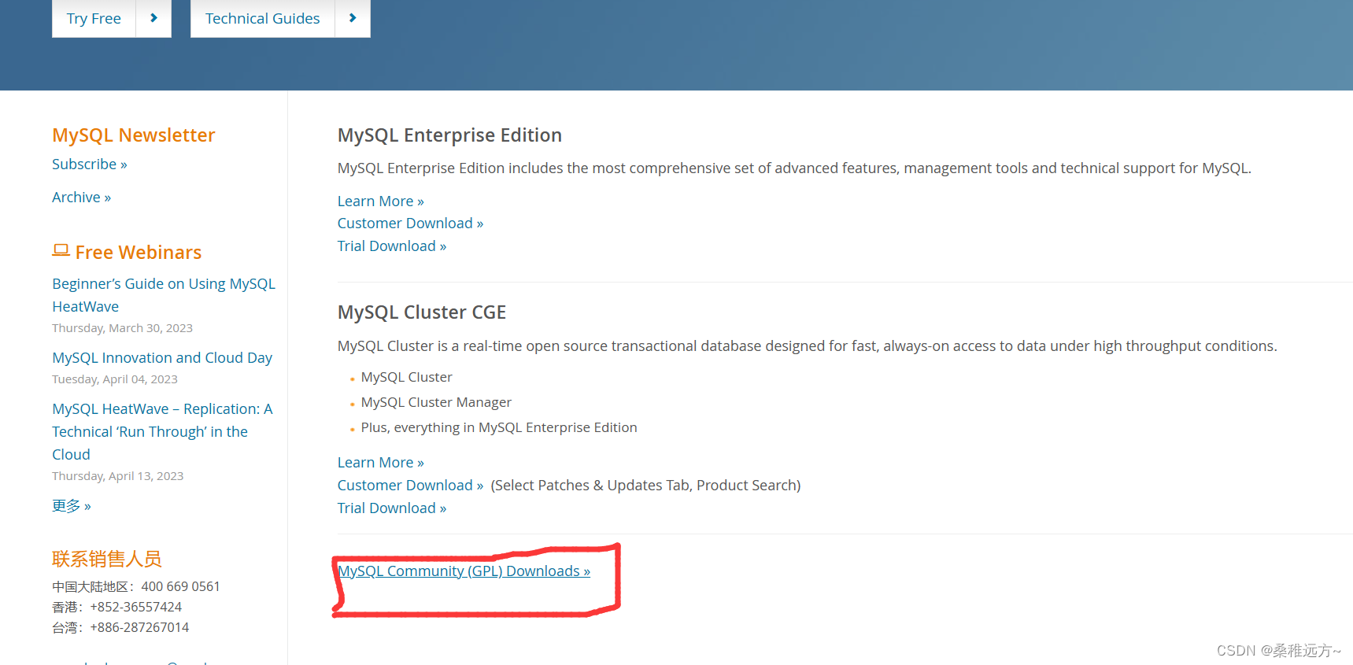The width and height of the screenshot is (1353, 665).
Task: Click the Taiwan phone +886-287267014
Action: [139, 627]
